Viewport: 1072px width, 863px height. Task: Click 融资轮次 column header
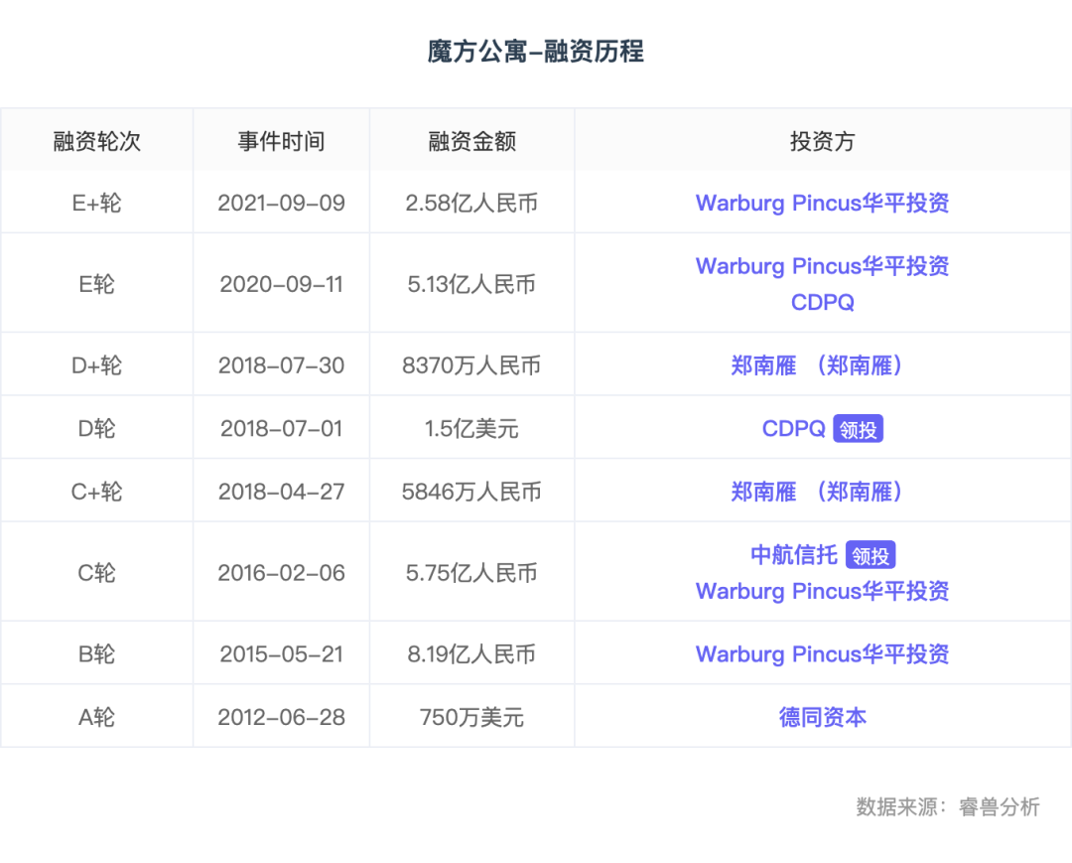pos(96,141)
